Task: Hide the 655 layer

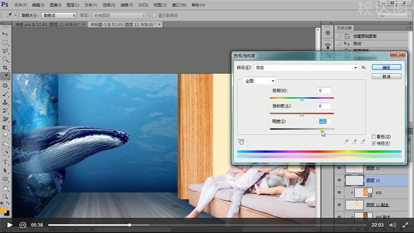Action: pos(339,193)
